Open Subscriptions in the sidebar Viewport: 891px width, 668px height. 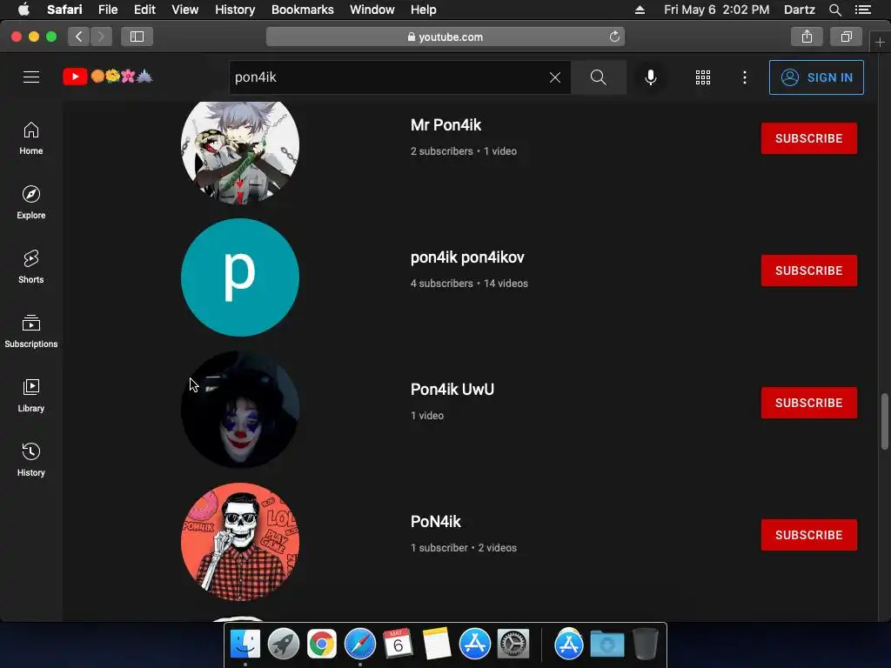(31, 331)
